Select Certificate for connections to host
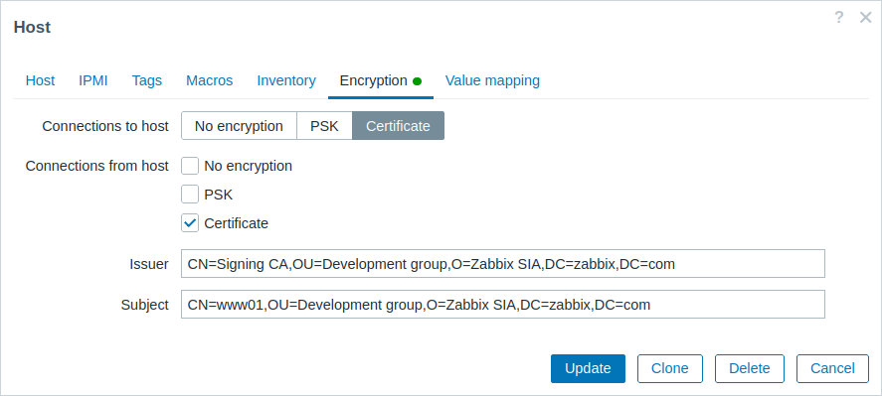 399,126
